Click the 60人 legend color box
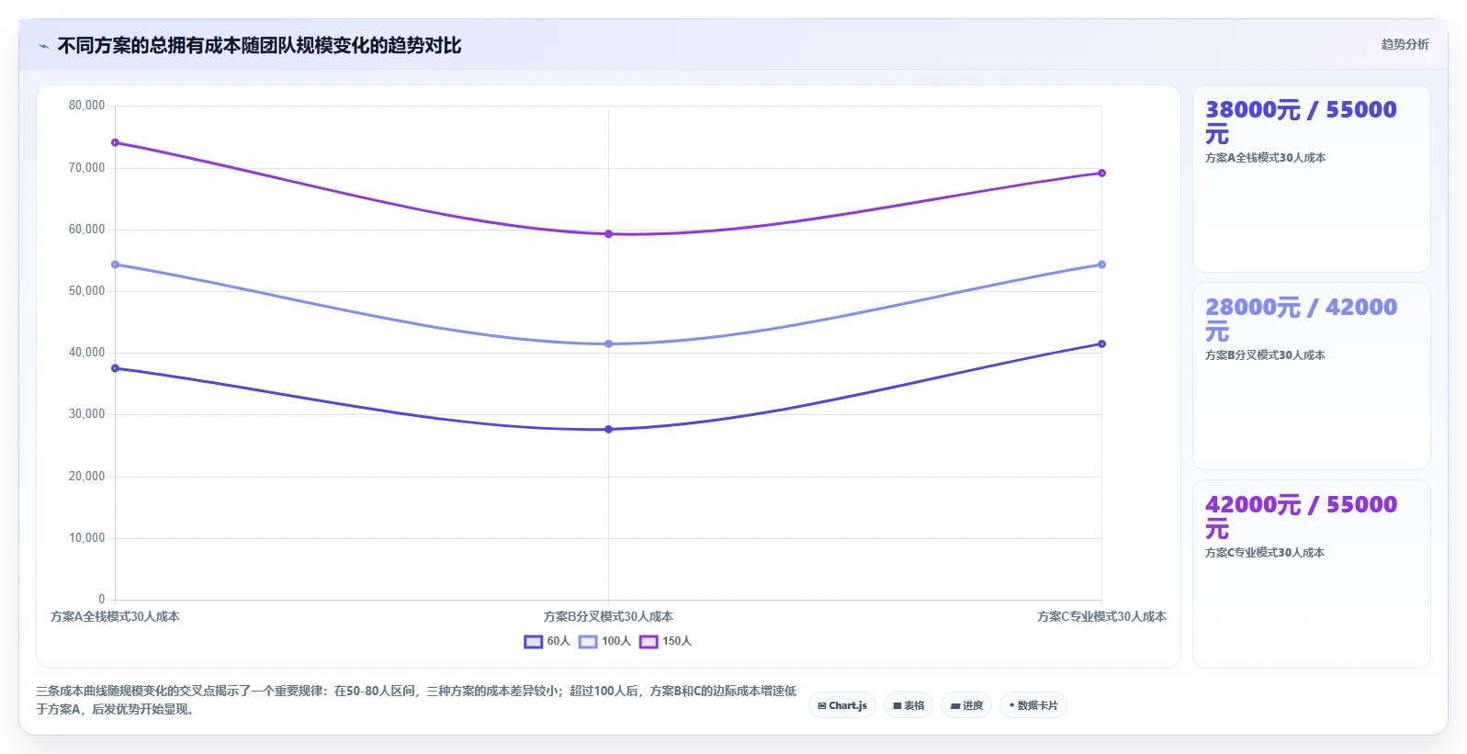1467x754 pixels. point(534,642)
